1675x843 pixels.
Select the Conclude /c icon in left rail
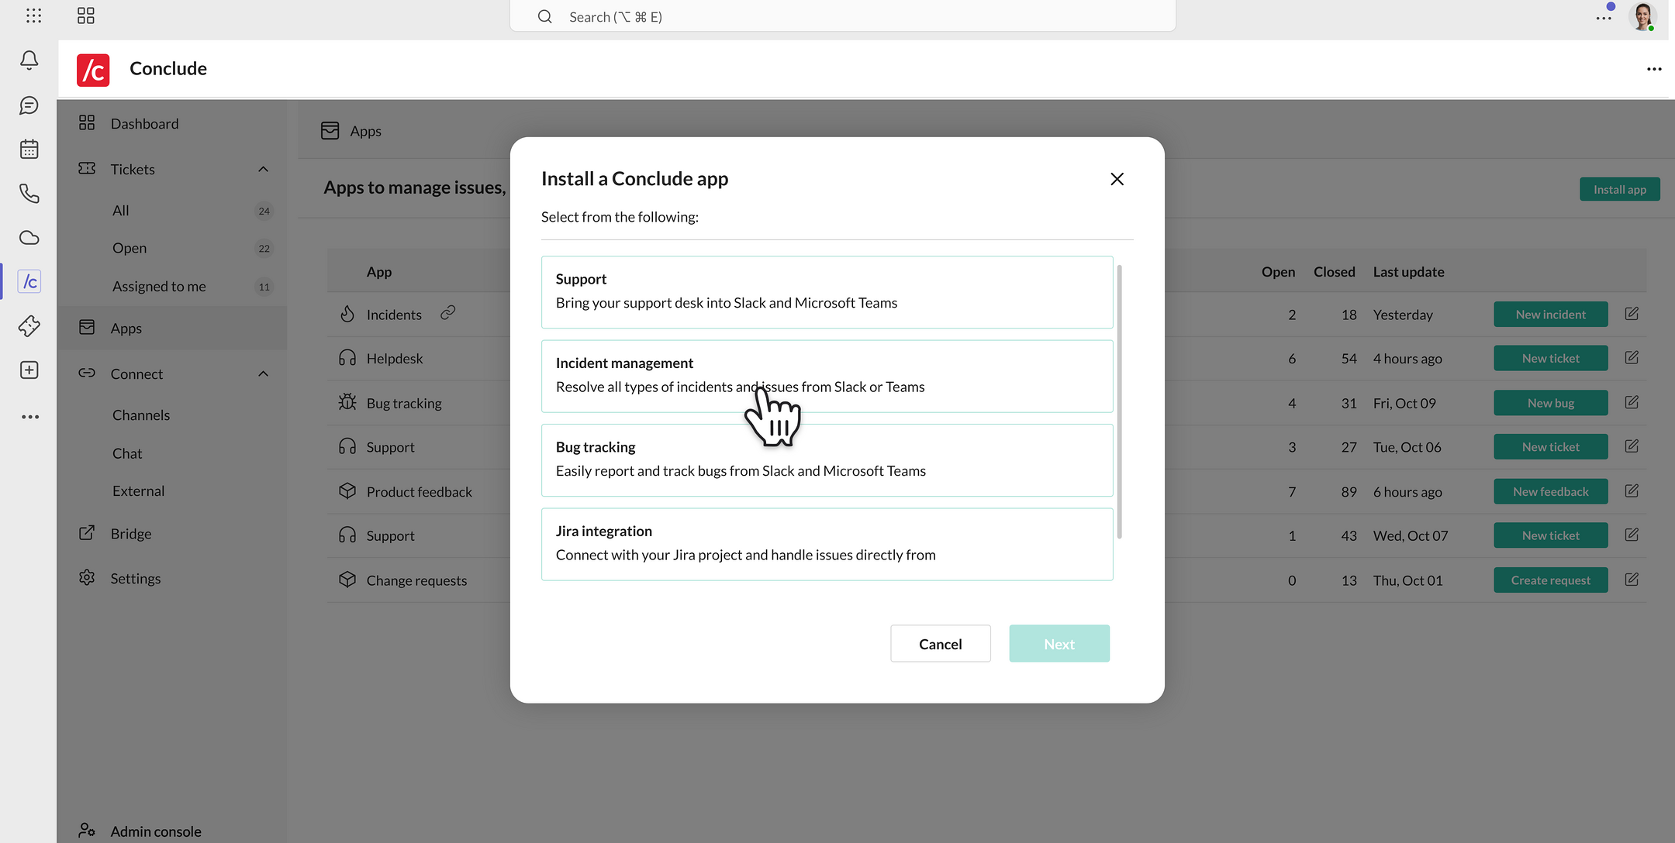pos(29,281)
